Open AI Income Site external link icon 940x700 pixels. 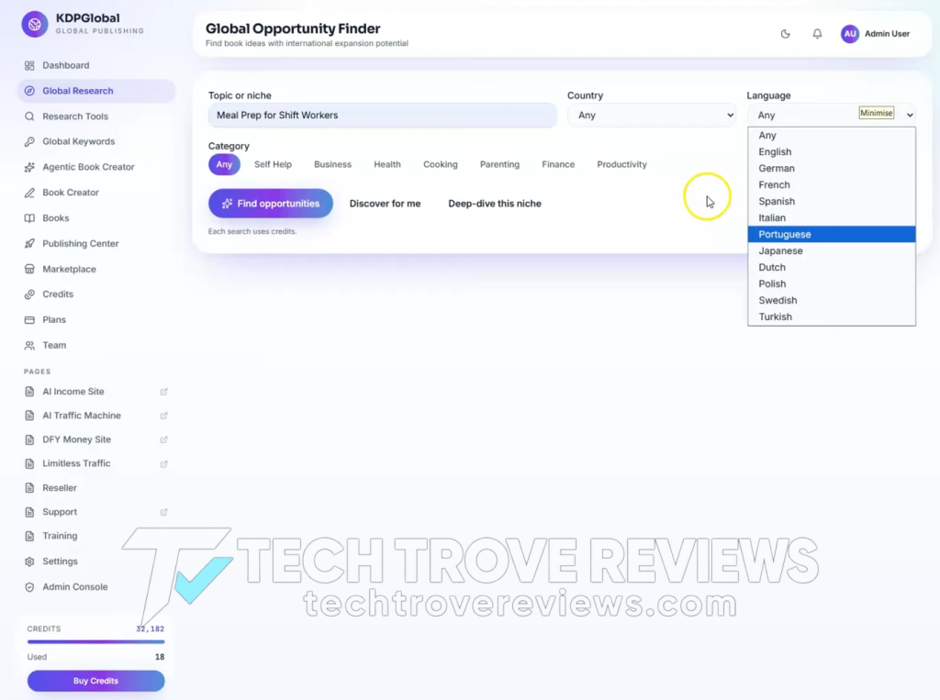pyautogui.click(x=163, y=392)
